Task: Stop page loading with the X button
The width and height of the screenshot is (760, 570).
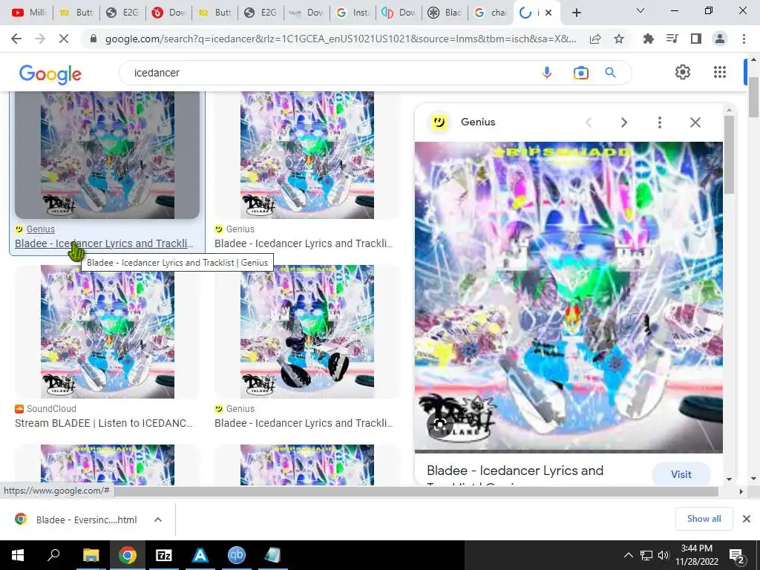Action: [64, 39]
